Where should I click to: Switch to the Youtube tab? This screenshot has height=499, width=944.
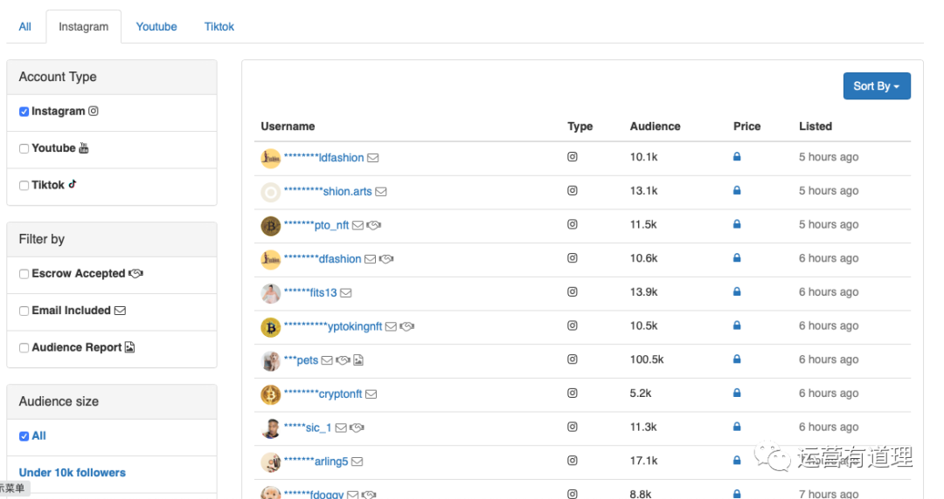tap(156, 26)
